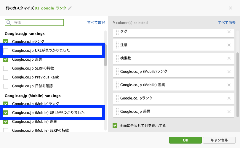Edit workspace name with the pencil icon
Viewport: 240px width, 148px height.
70,8
